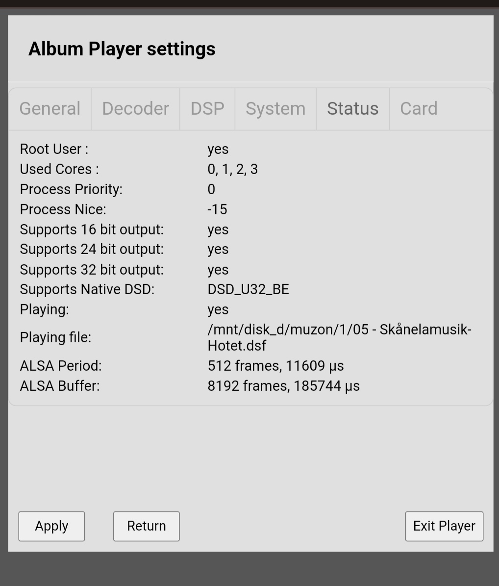Click the Return button

[x=146, y=526]
